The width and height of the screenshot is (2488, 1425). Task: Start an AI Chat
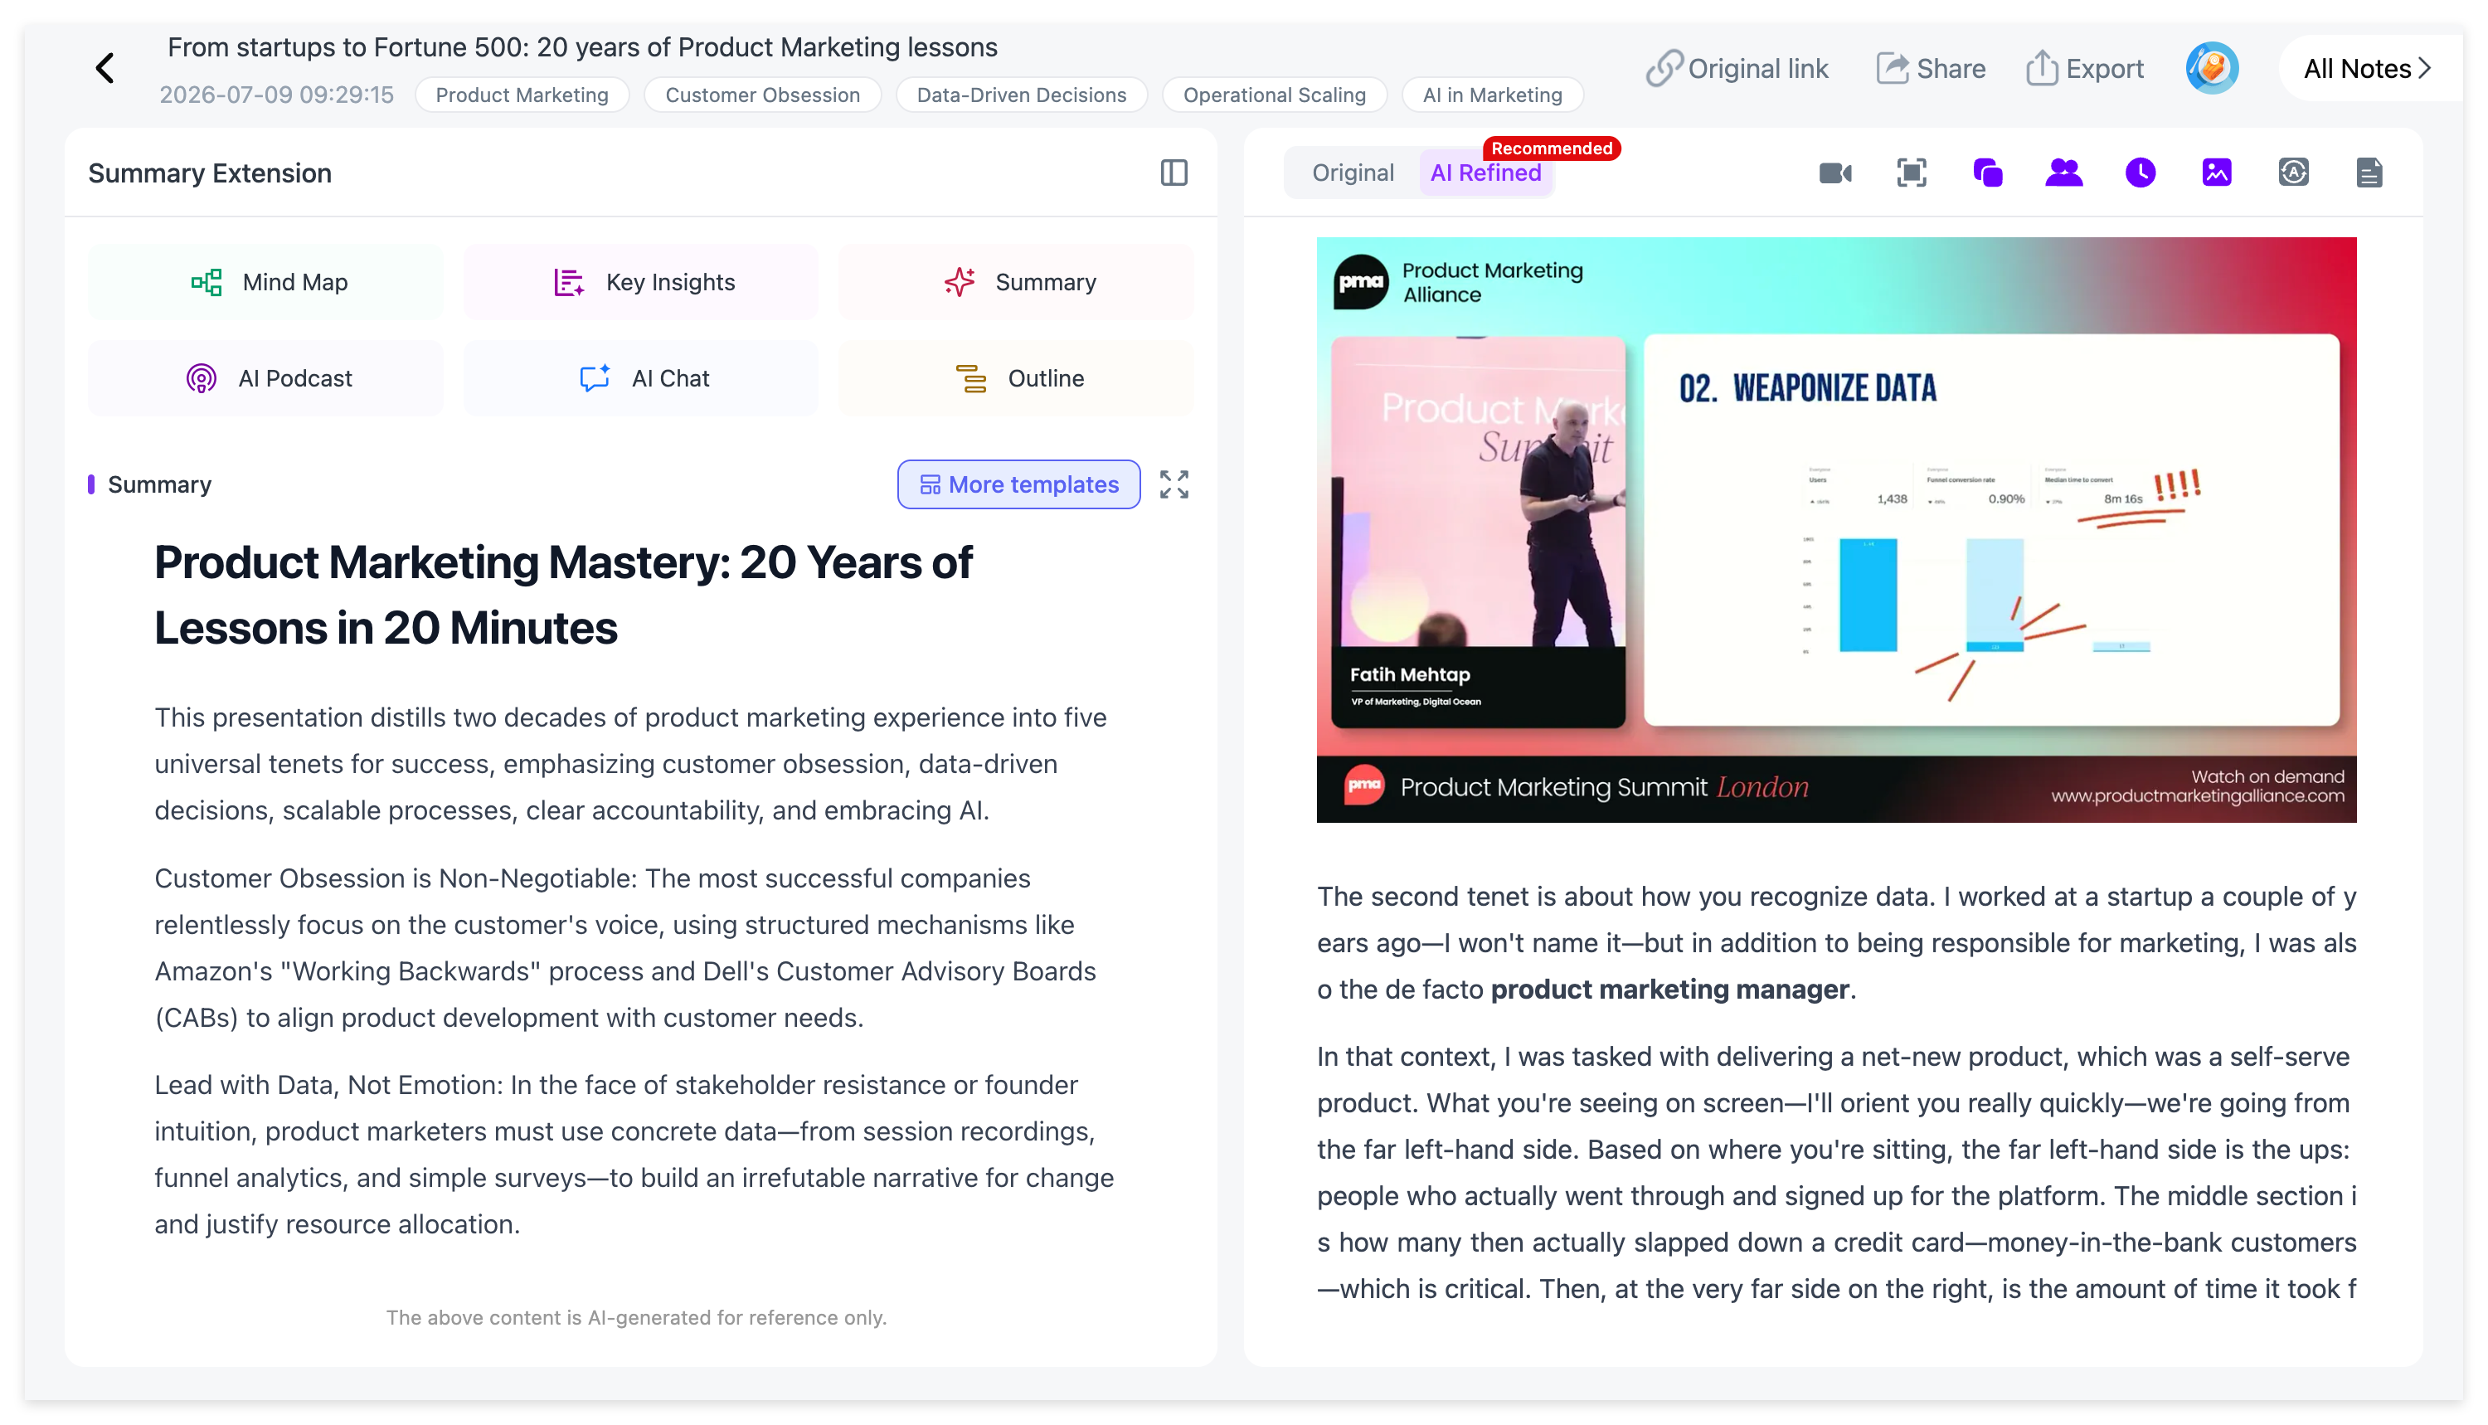click(x=641, y=379)
